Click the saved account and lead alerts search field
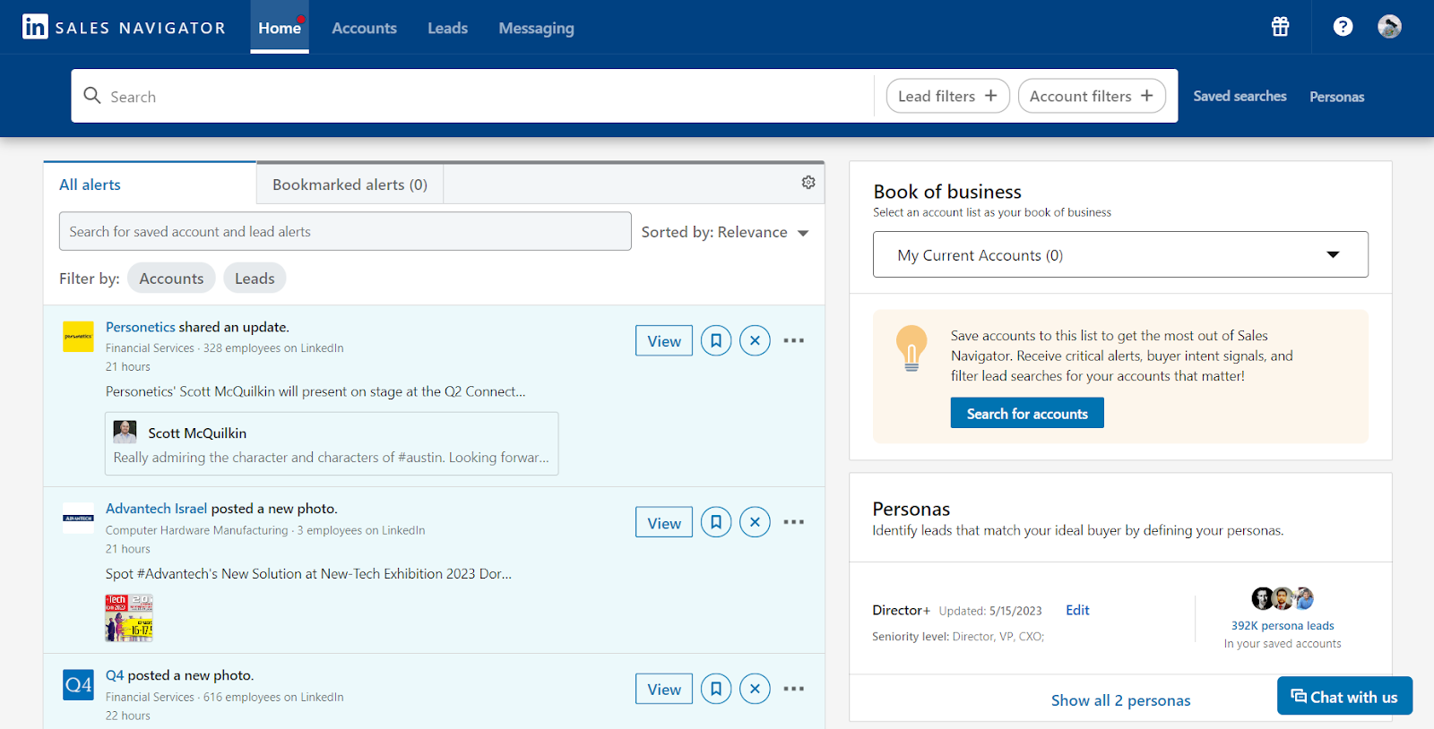This screenshot has height=729, width=1434. tap(345, 232)
